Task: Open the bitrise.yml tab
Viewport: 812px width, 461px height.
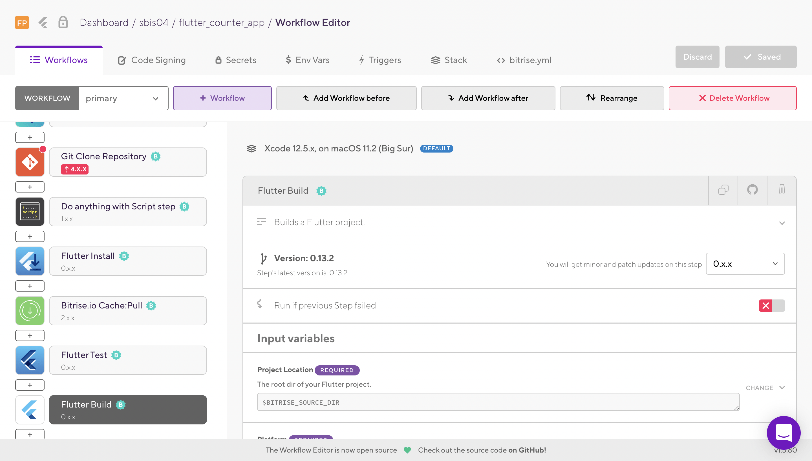Action: point(524,60)
